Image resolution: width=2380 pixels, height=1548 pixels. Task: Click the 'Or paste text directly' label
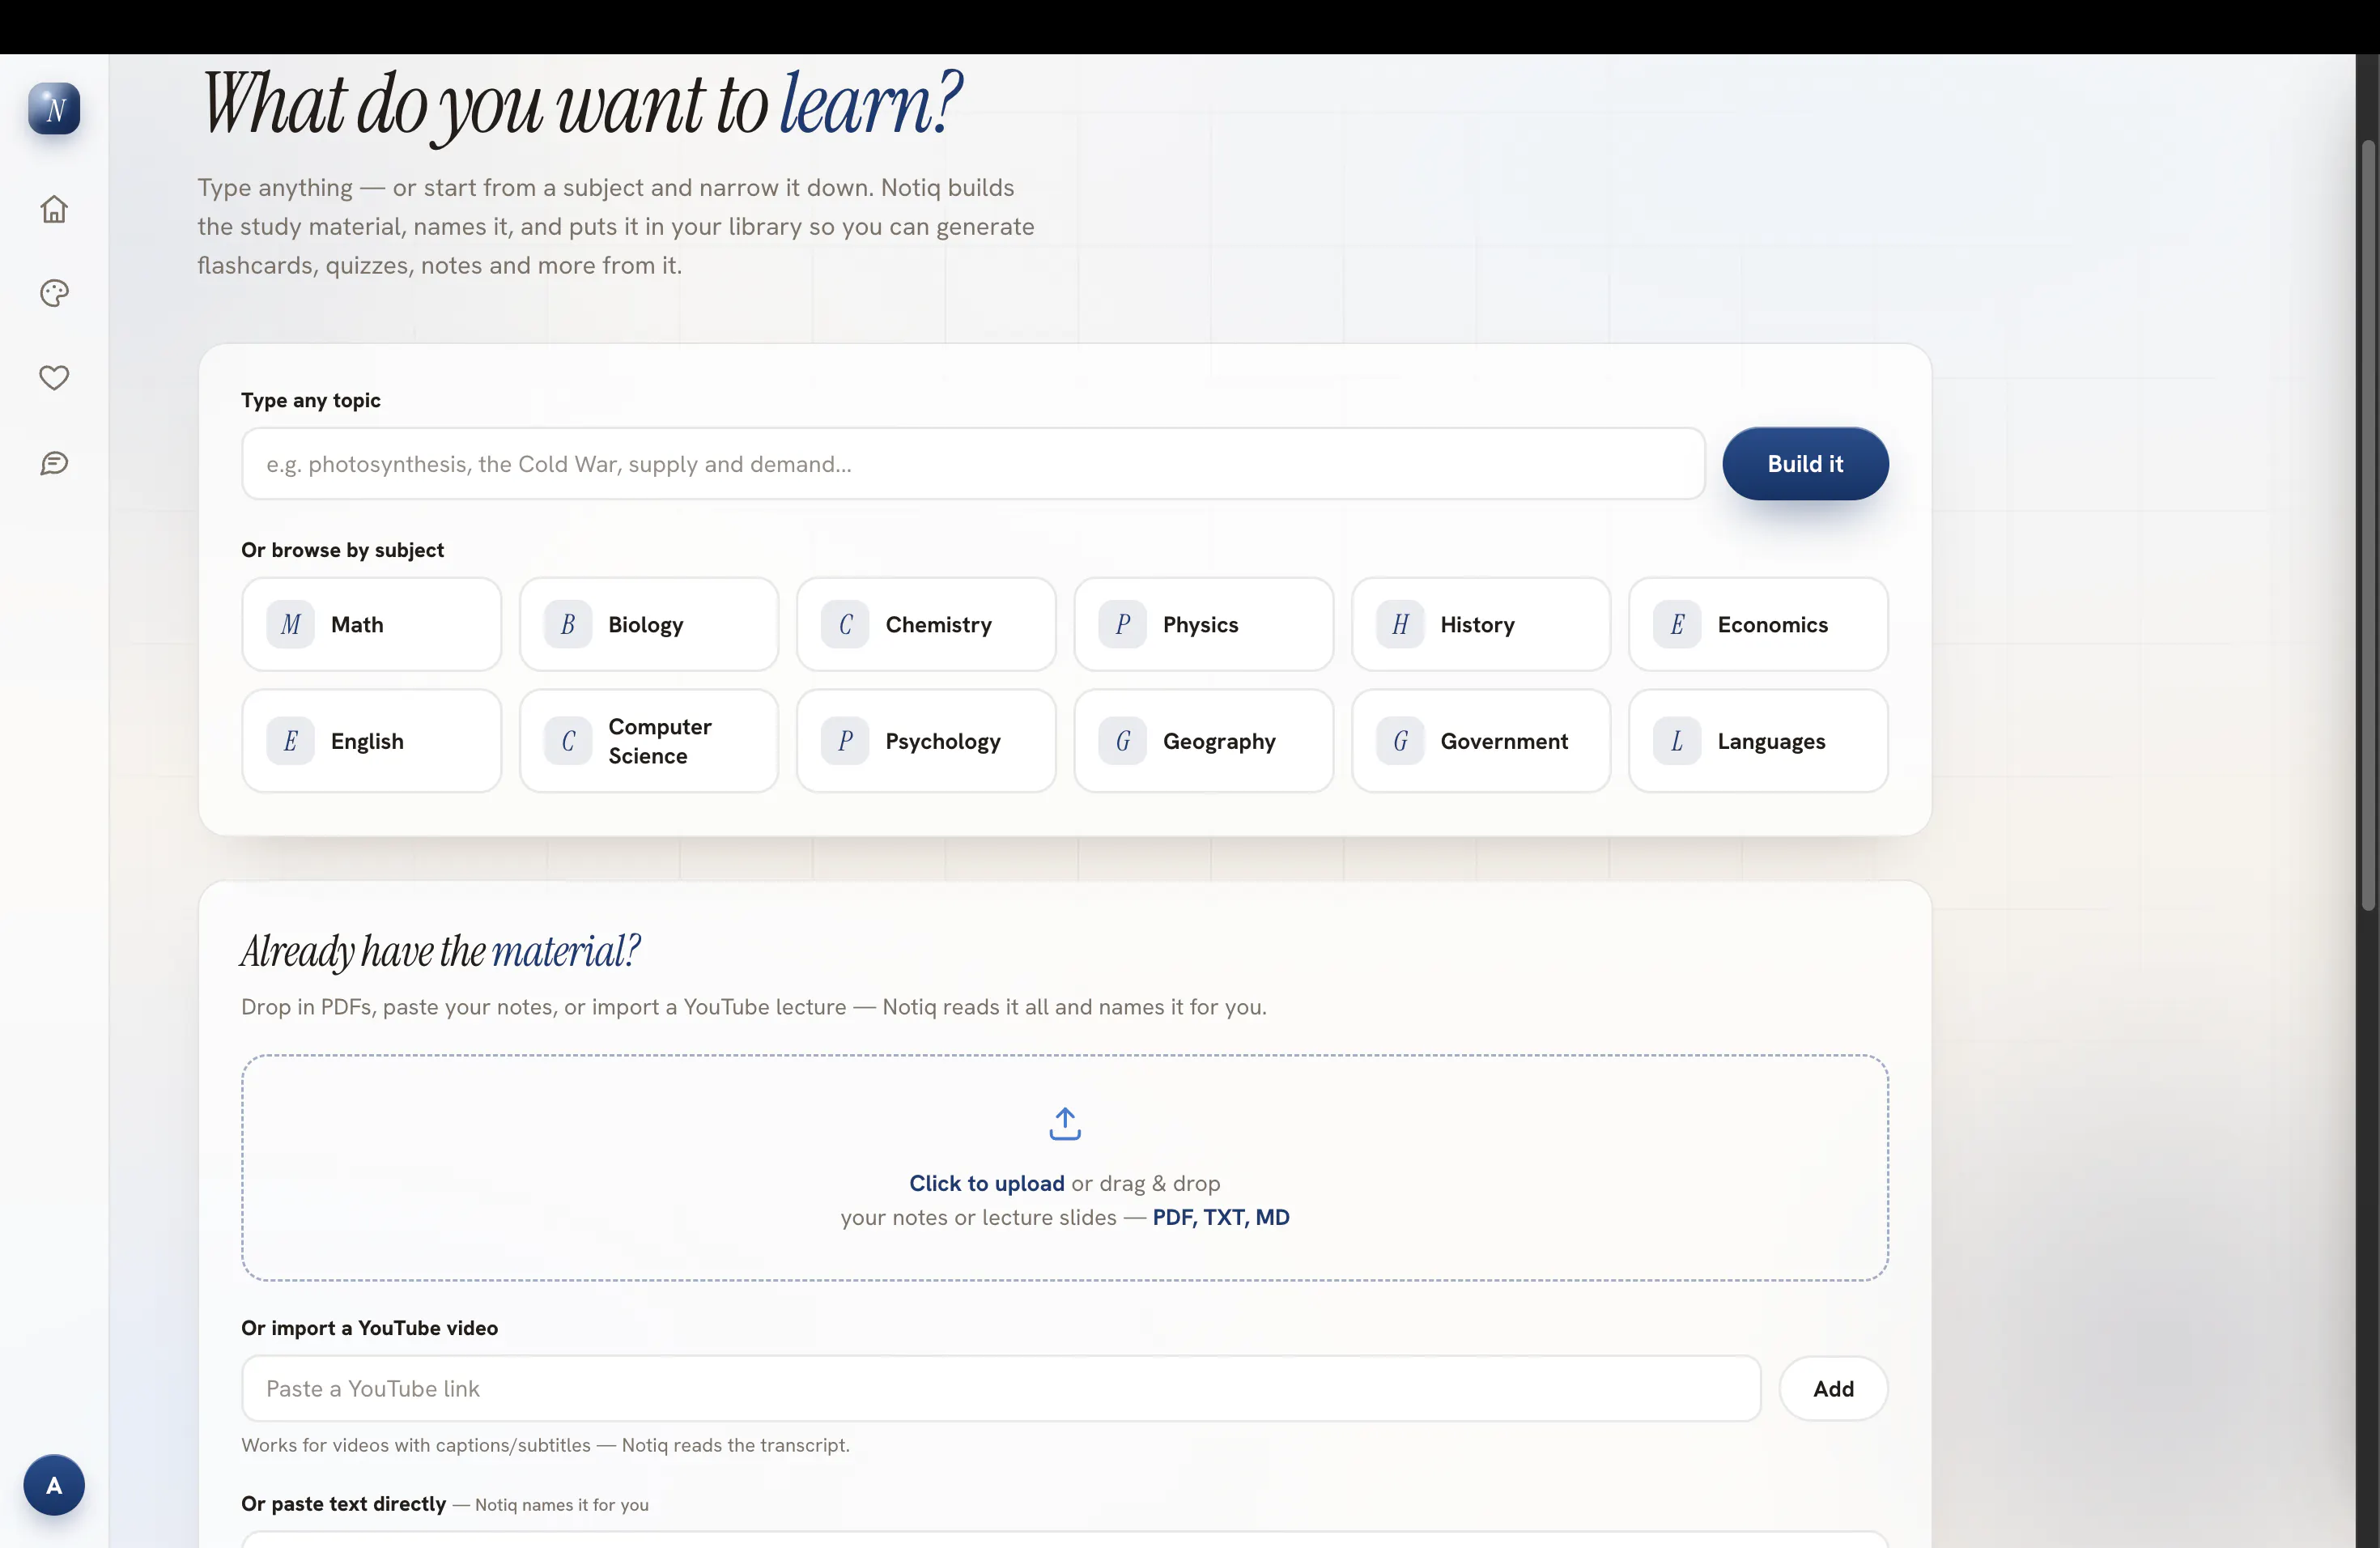pos(344,1504)
